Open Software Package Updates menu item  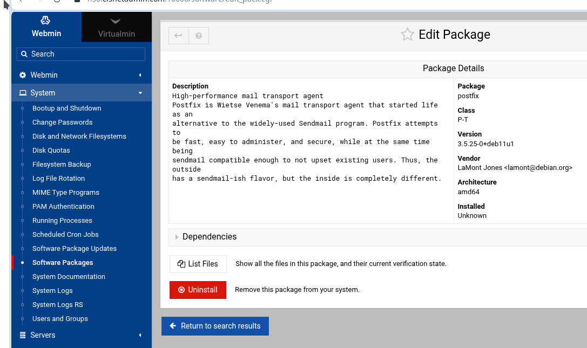pyautogui.click(x=75, y=249)
